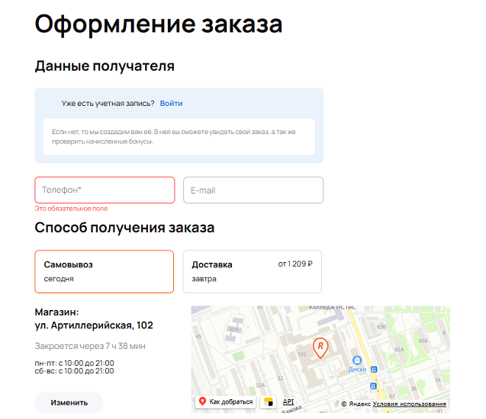Screen dimensions: 486x419
Task: Click the пн-пт: с 10:00 до 21:00 hours
Action: pos(75,363)
